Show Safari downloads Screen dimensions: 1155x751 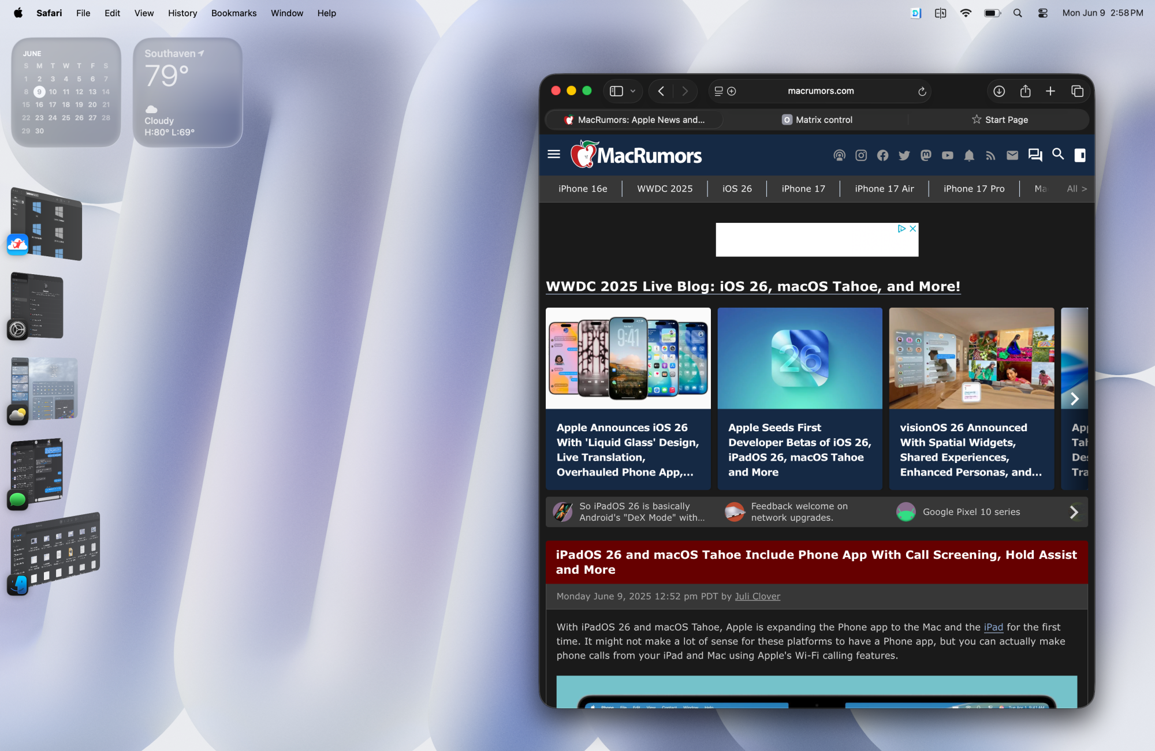point(999,91)
